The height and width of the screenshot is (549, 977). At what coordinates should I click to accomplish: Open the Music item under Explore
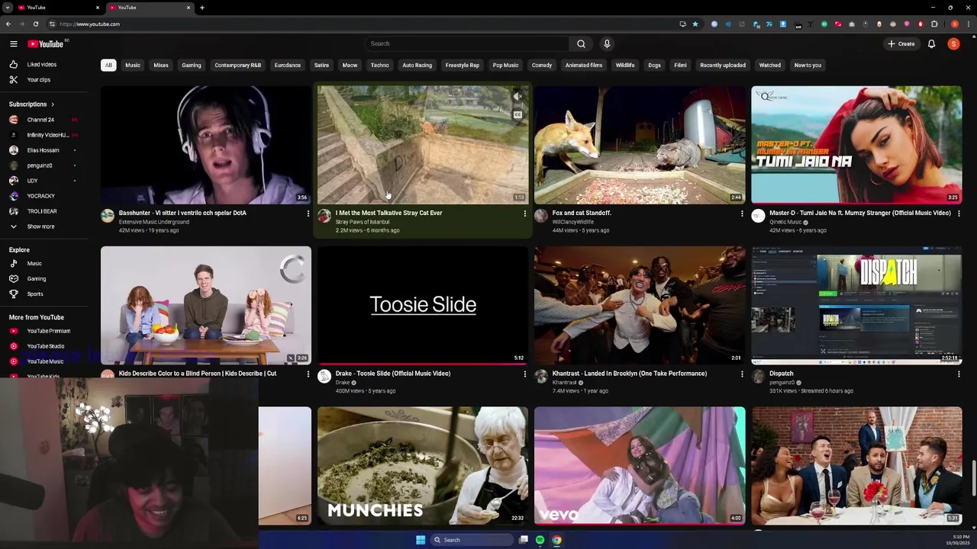[x=34, y=264]
